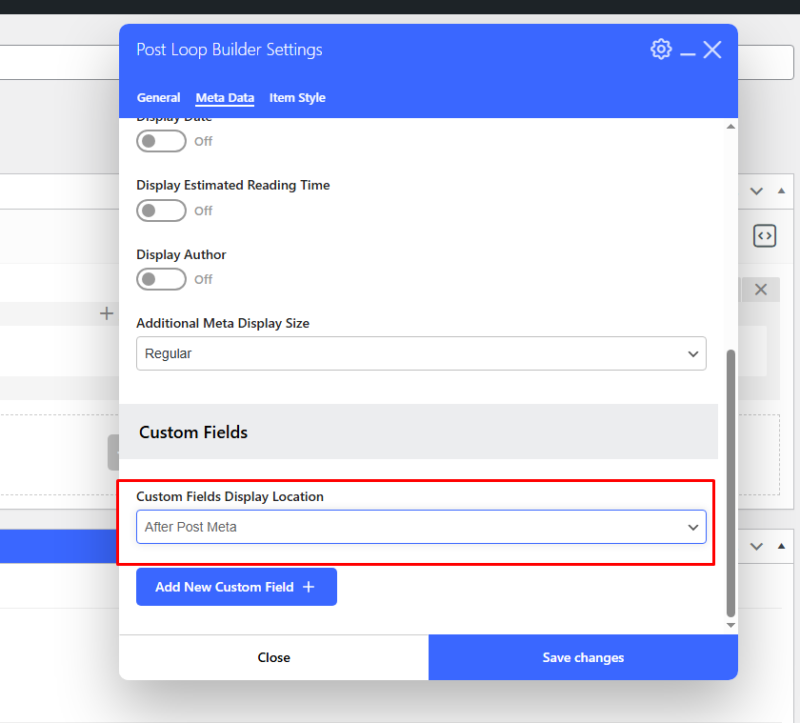Click the Close button in the dialog footer
Viewport: 800px width, 723px height.
pyautogui.click(x=273, y=657)
